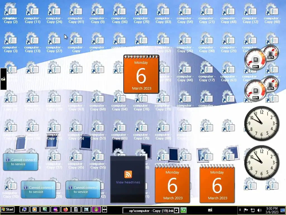Open Action Center flag icon in the tray
Viewport: 286px width, 215px height.
246,210
